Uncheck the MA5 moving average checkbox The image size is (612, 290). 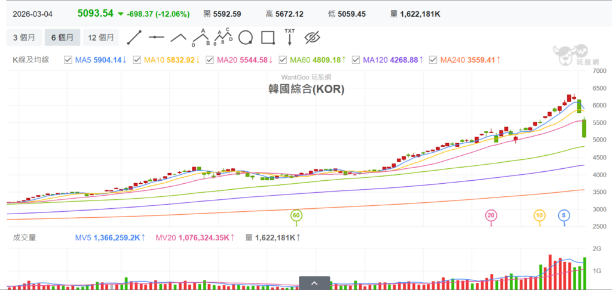68,60
